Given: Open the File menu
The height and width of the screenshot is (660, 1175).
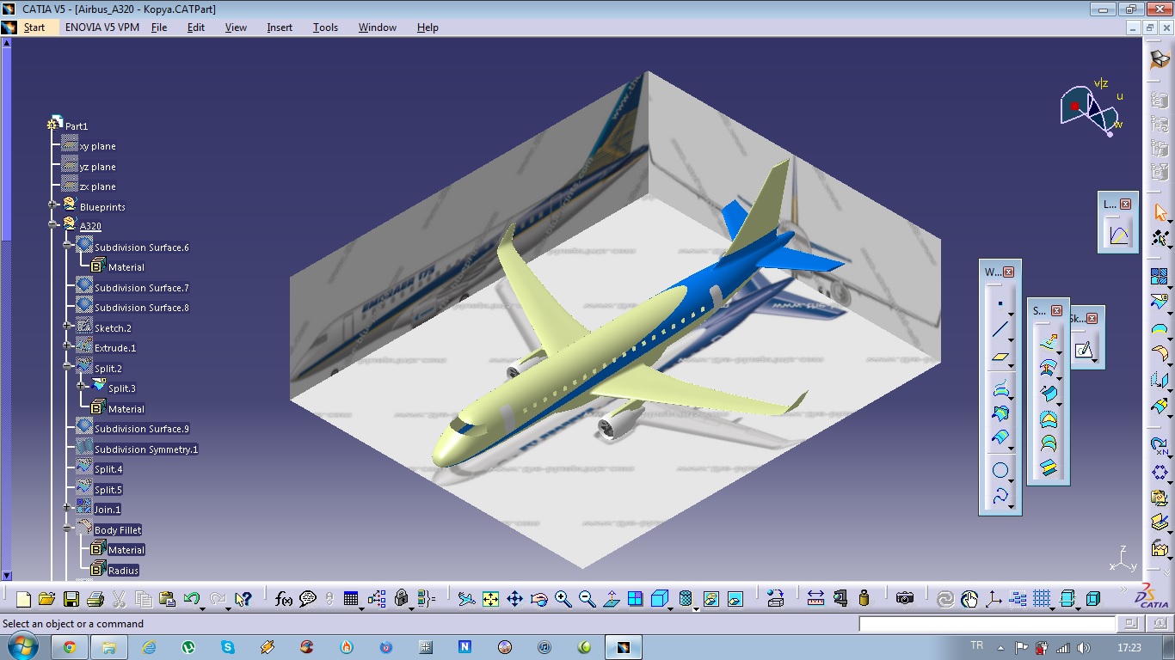Looking at the screenshot, I should 159,27.
